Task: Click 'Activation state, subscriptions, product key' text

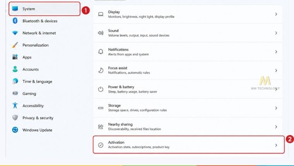Action: 138,147
